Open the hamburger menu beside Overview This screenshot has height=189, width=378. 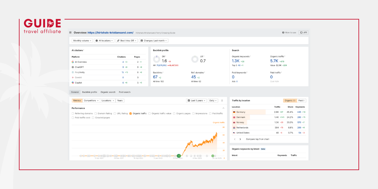point(71,32)
